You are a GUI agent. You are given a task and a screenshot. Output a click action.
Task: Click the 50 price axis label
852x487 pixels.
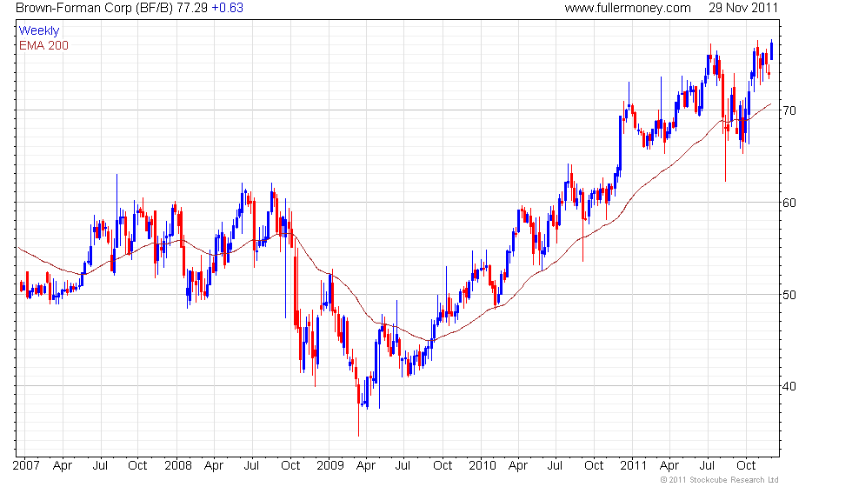coord(789,295)
